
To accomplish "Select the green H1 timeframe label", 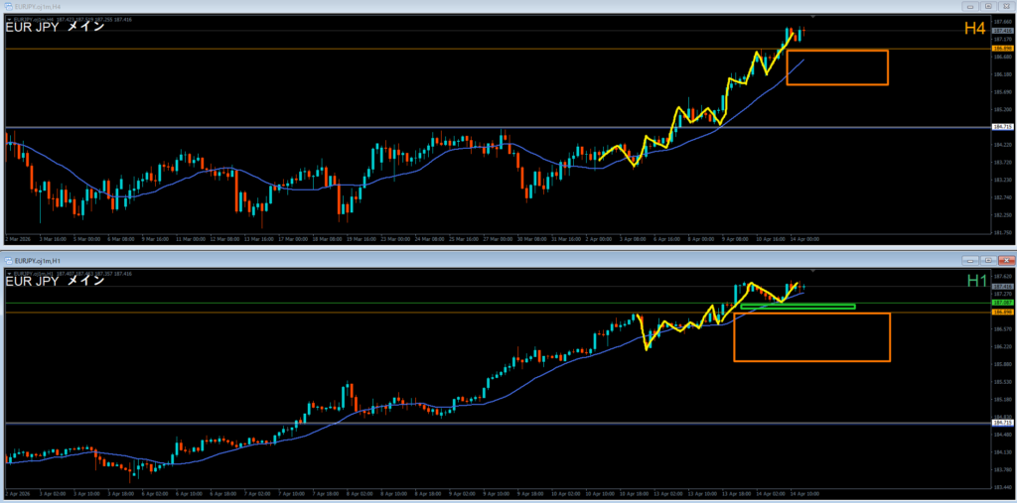I will pyautogui.click(x=977, y=281).
